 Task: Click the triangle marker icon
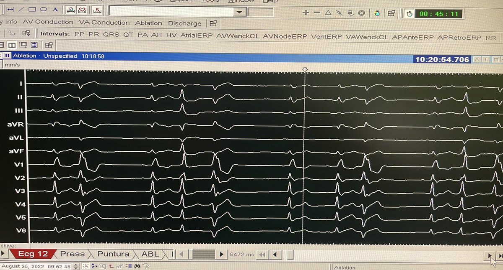(x=328, y=13)
